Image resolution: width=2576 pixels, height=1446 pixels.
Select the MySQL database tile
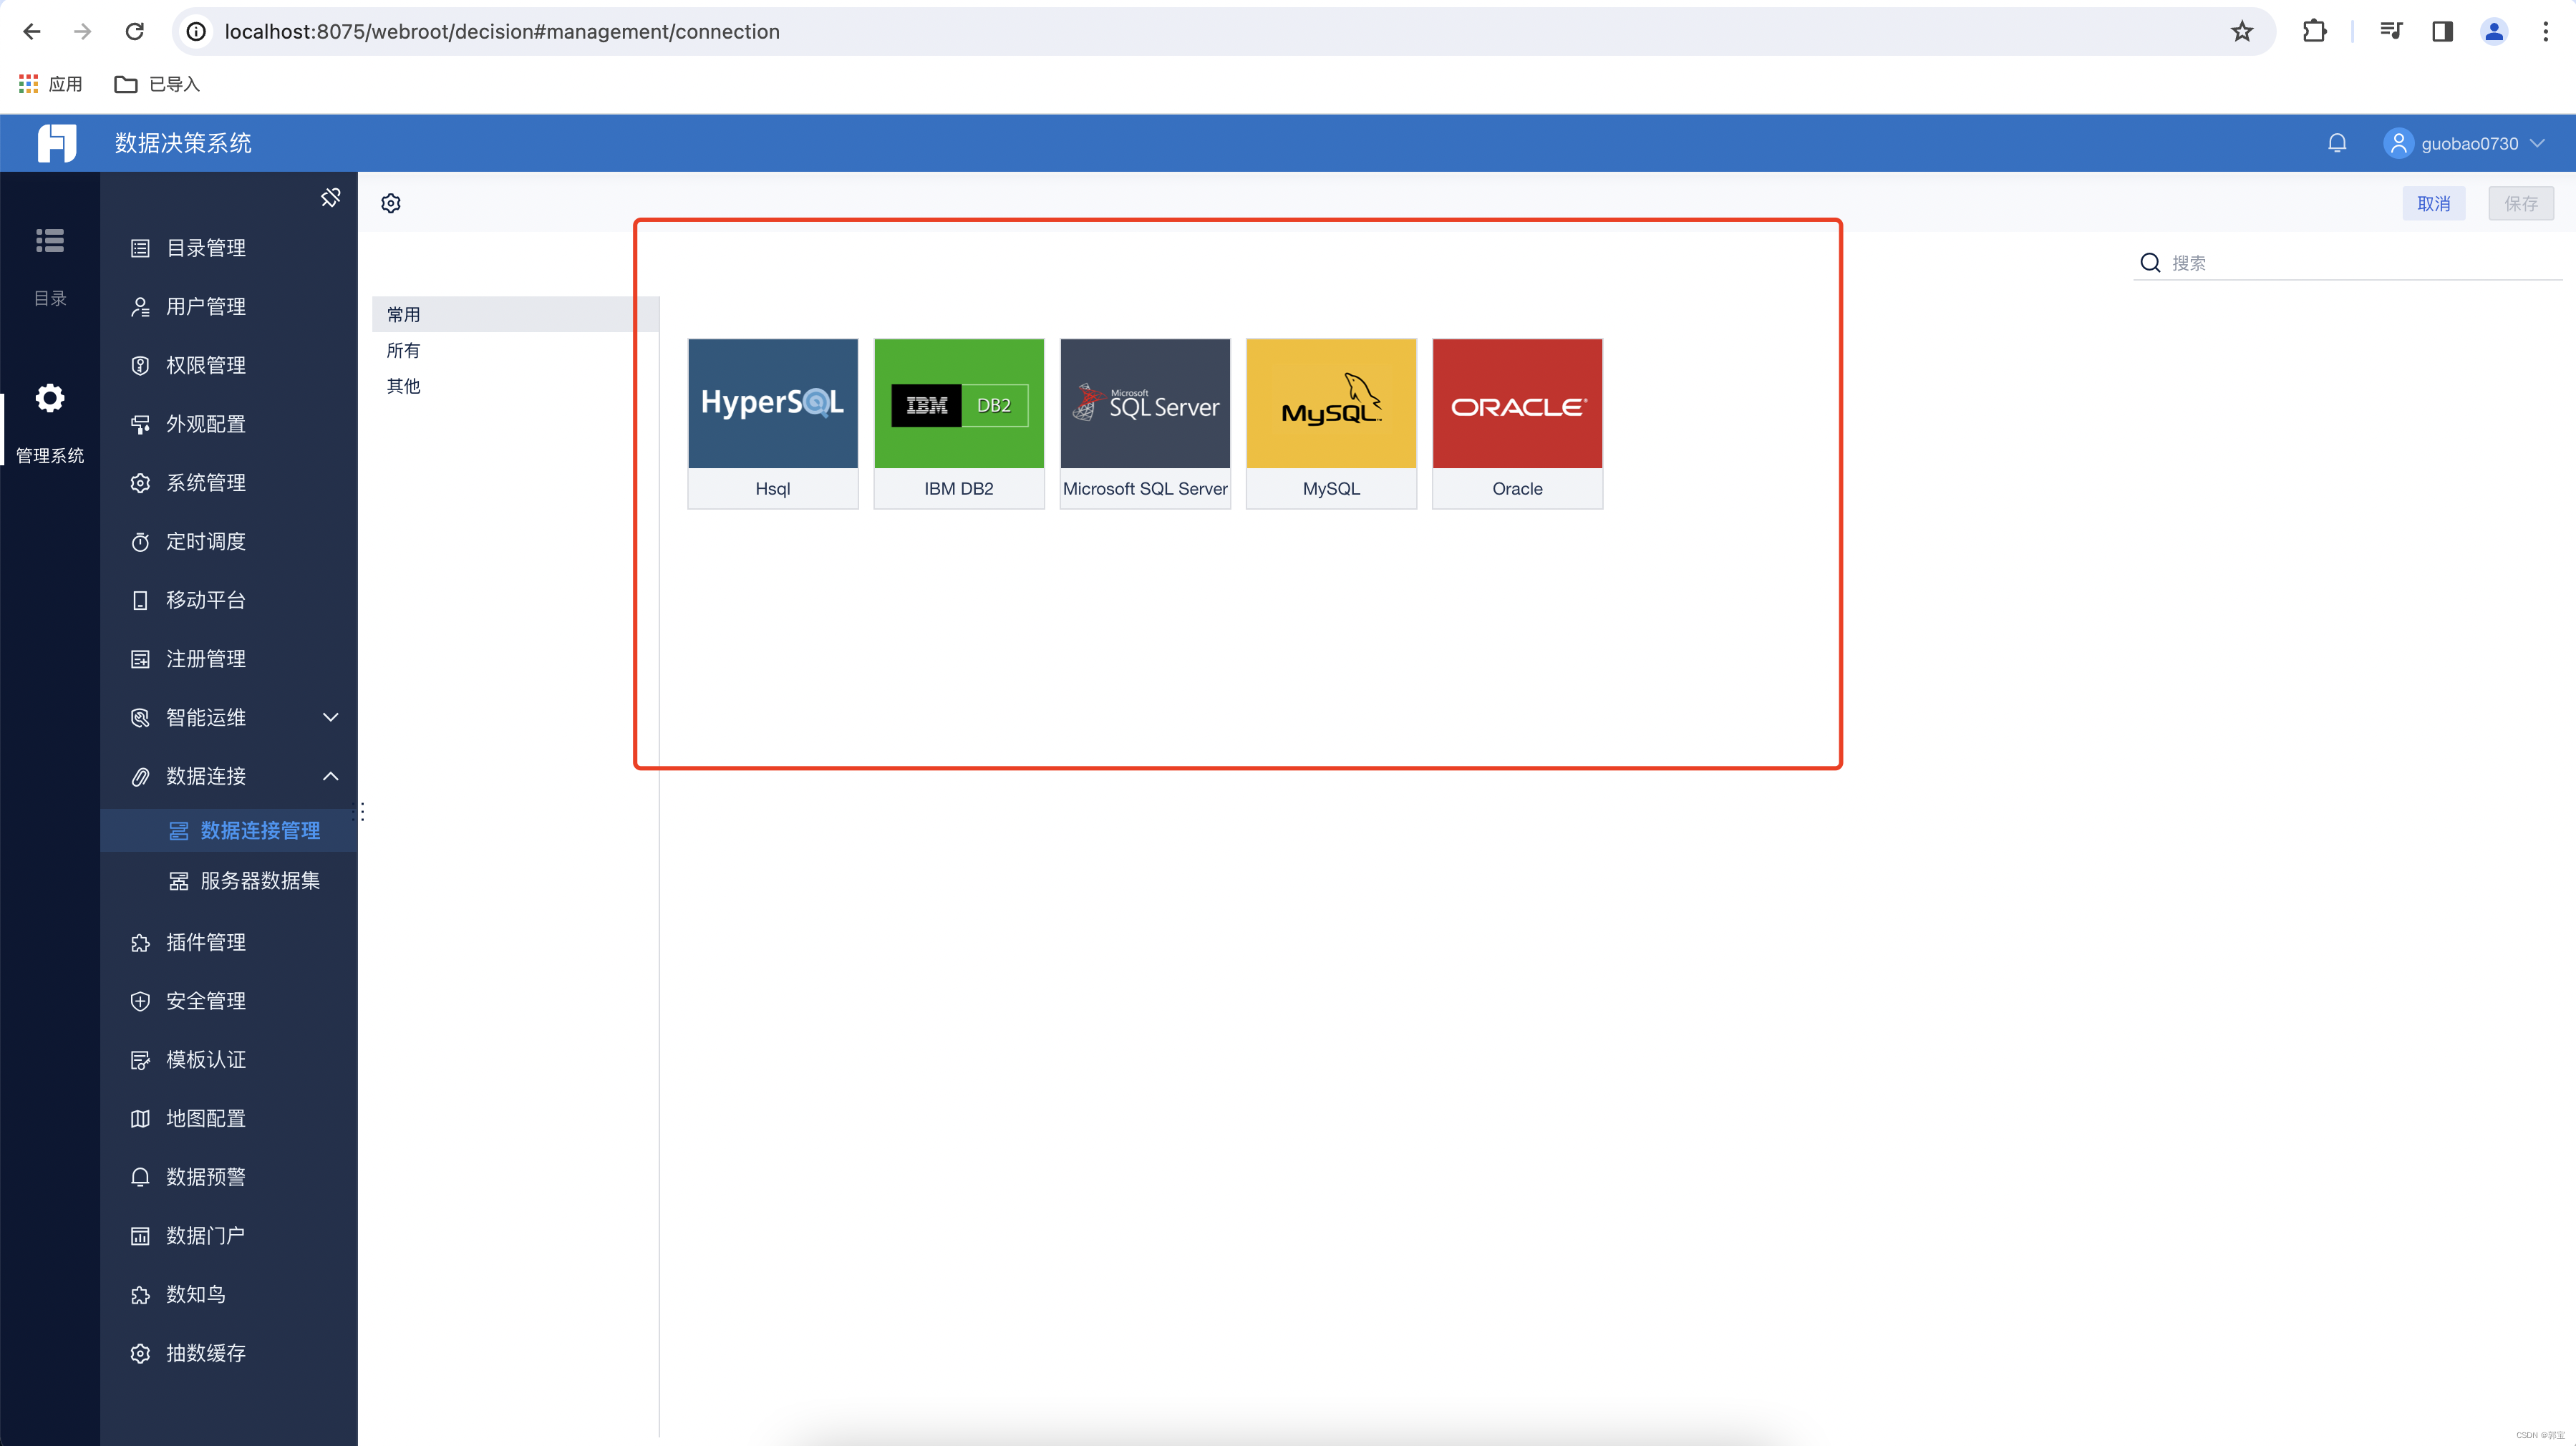point(1330,422)
